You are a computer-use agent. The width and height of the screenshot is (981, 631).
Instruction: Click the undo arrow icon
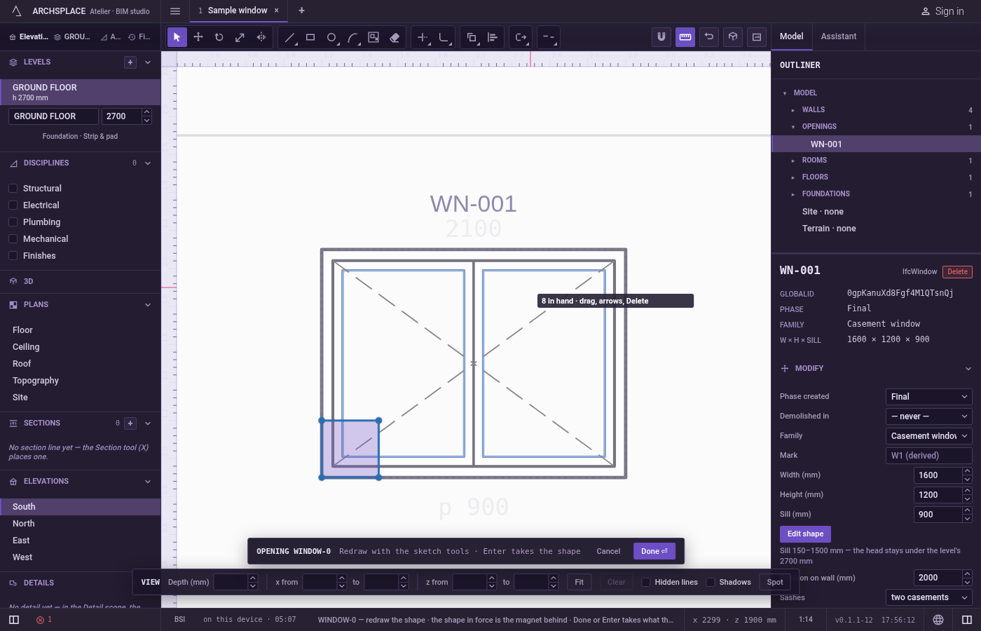click(x=709, y=37)
